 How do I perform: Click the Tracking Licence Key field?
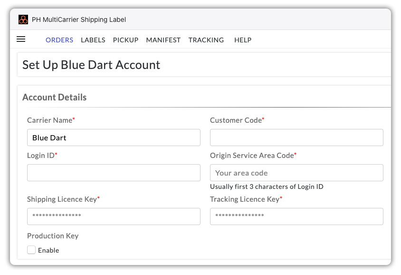pyautogui.click(x=296, y=216)
